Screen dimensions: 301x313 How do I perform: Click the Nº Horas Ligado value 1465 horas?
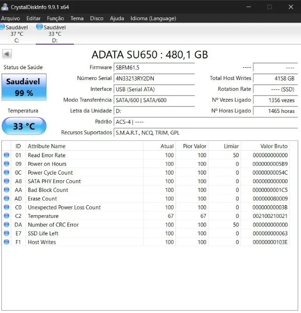[275, 111]
